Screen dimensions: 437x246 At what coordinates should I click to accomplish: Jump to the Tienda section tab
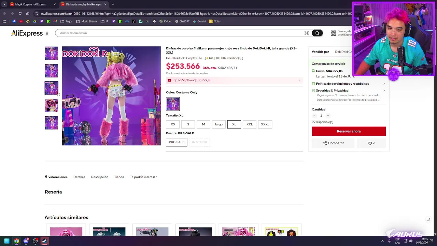coord(119,177)
